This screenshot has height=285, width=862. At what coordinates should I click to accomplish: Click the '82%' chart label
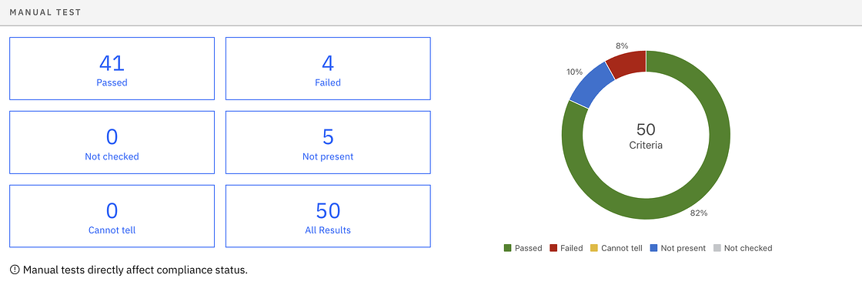tap(698, 213)
